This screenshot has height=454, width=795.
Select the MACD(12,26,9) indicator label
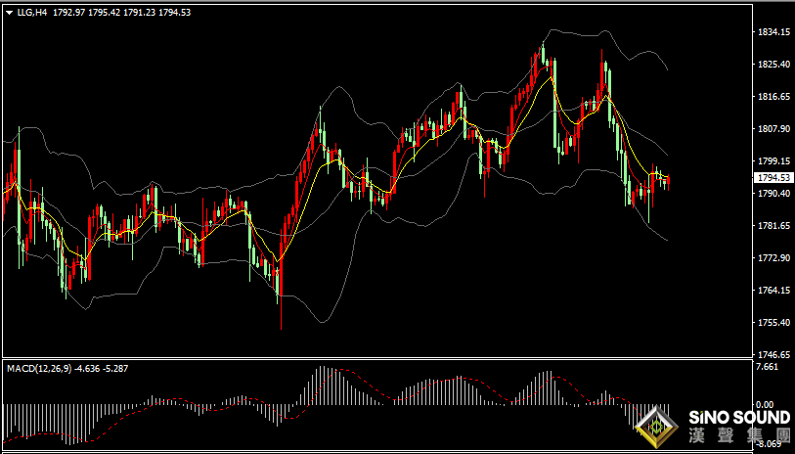click(39, 369)
